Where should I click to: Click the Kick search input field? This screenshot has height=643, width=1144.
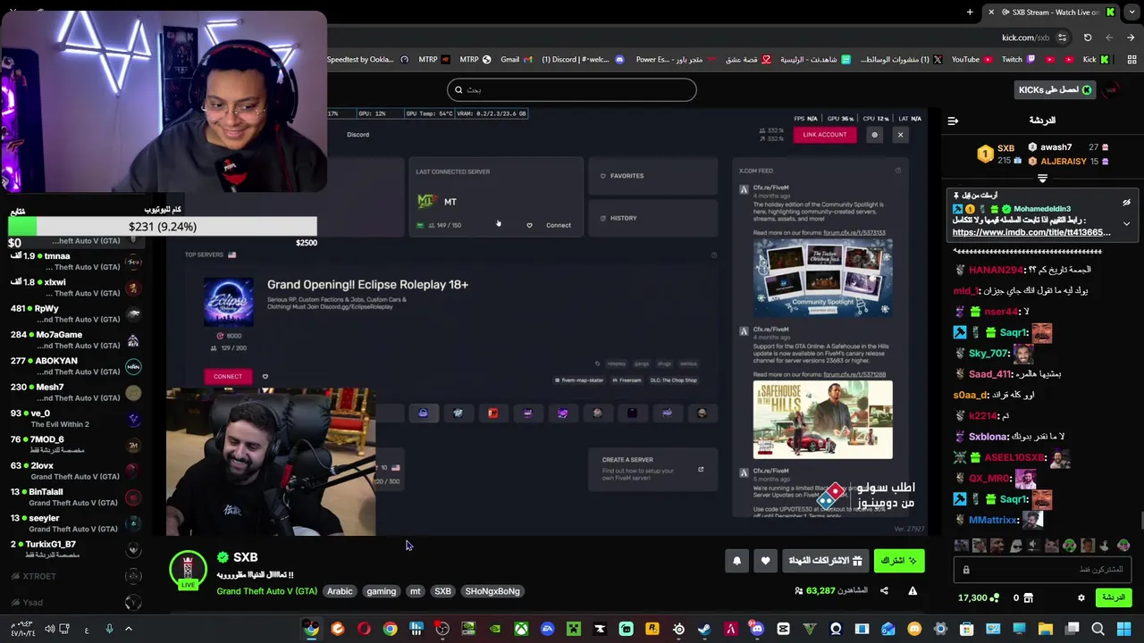pyautogui.click(x=572, y=89)
